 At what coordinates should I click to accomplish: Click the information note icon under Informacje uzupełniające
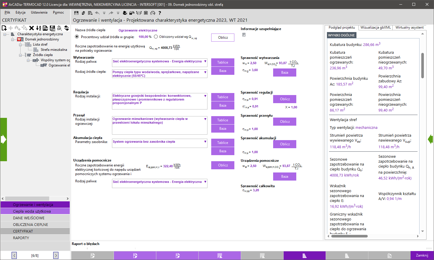point(244,35)
